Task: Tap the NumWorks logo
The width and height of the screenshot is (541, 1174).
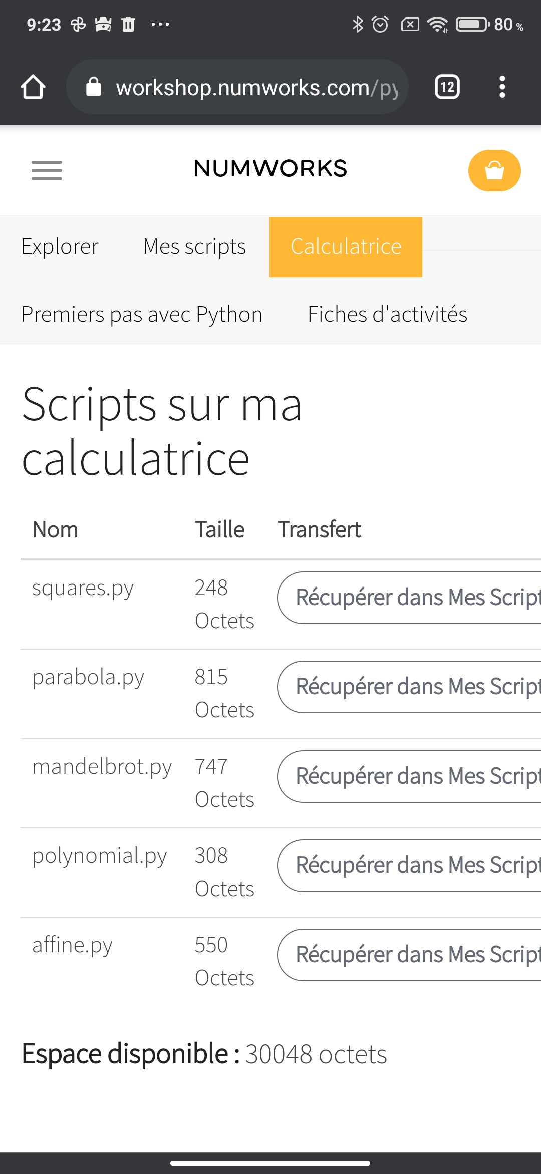Action: [270, 169]
